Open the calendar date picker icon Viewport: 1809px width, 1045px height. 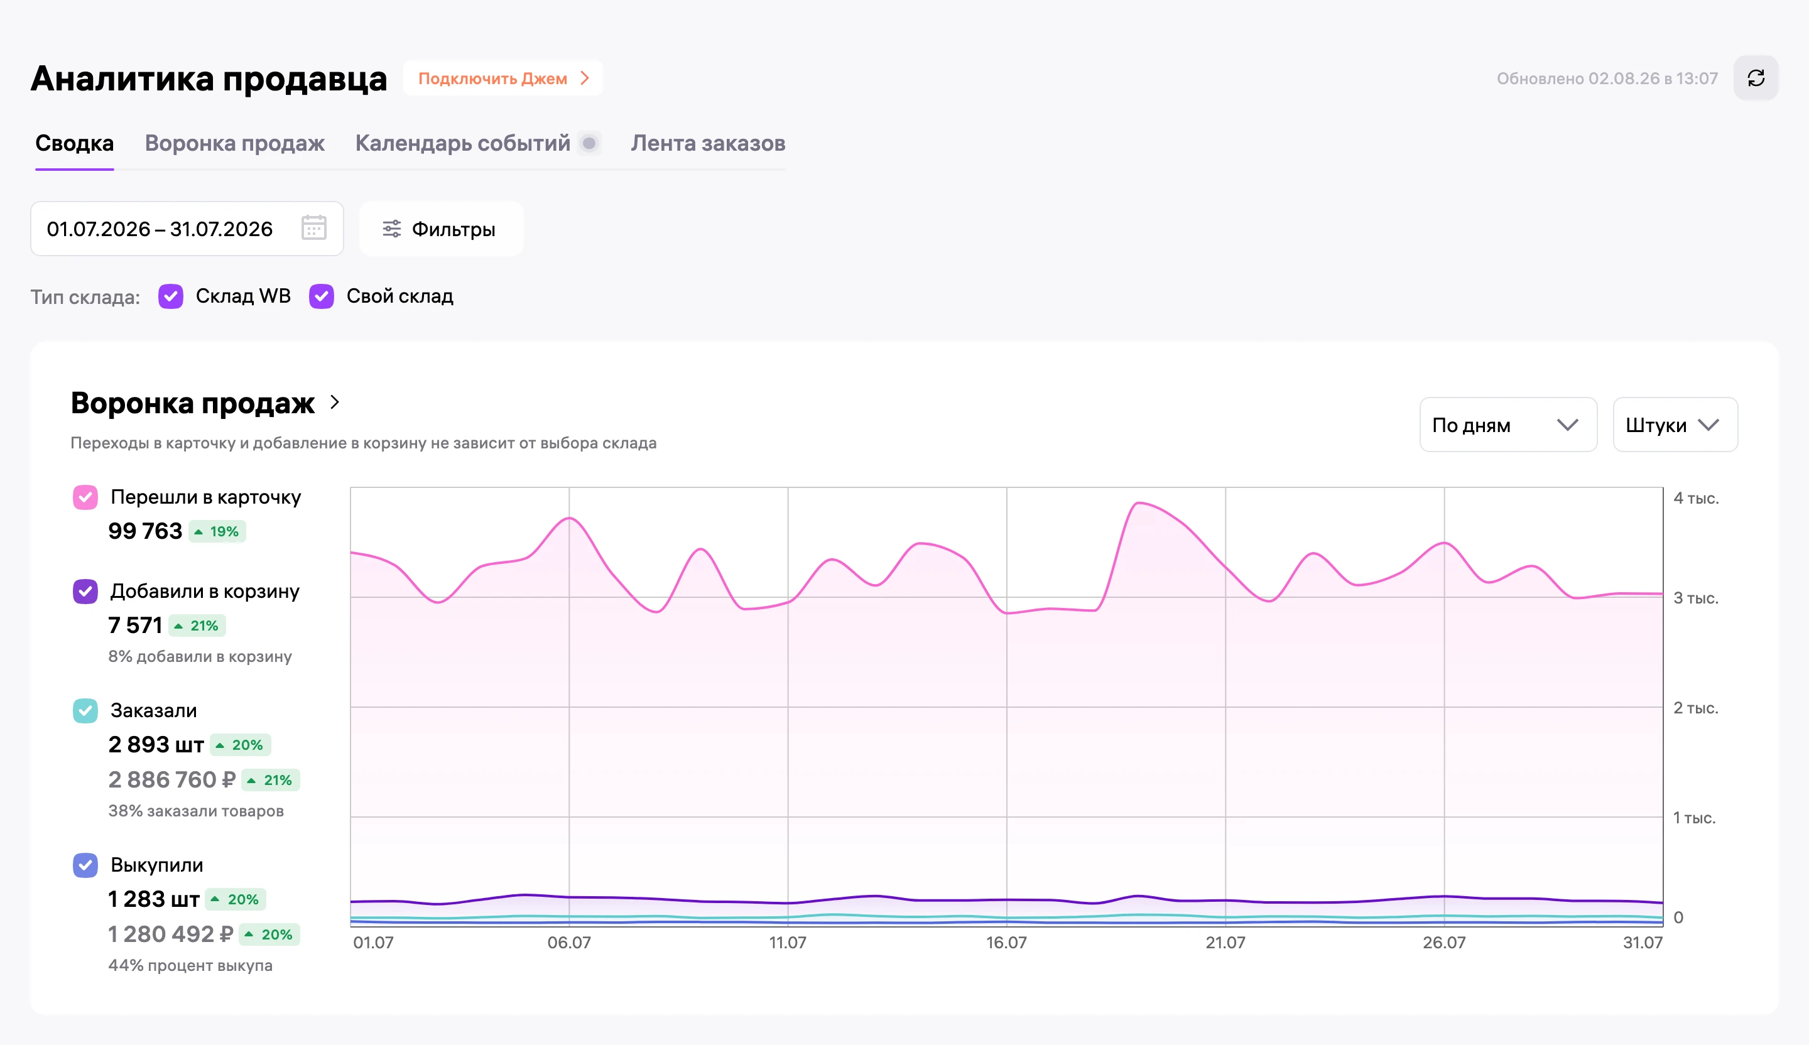(x=313, y=228)
